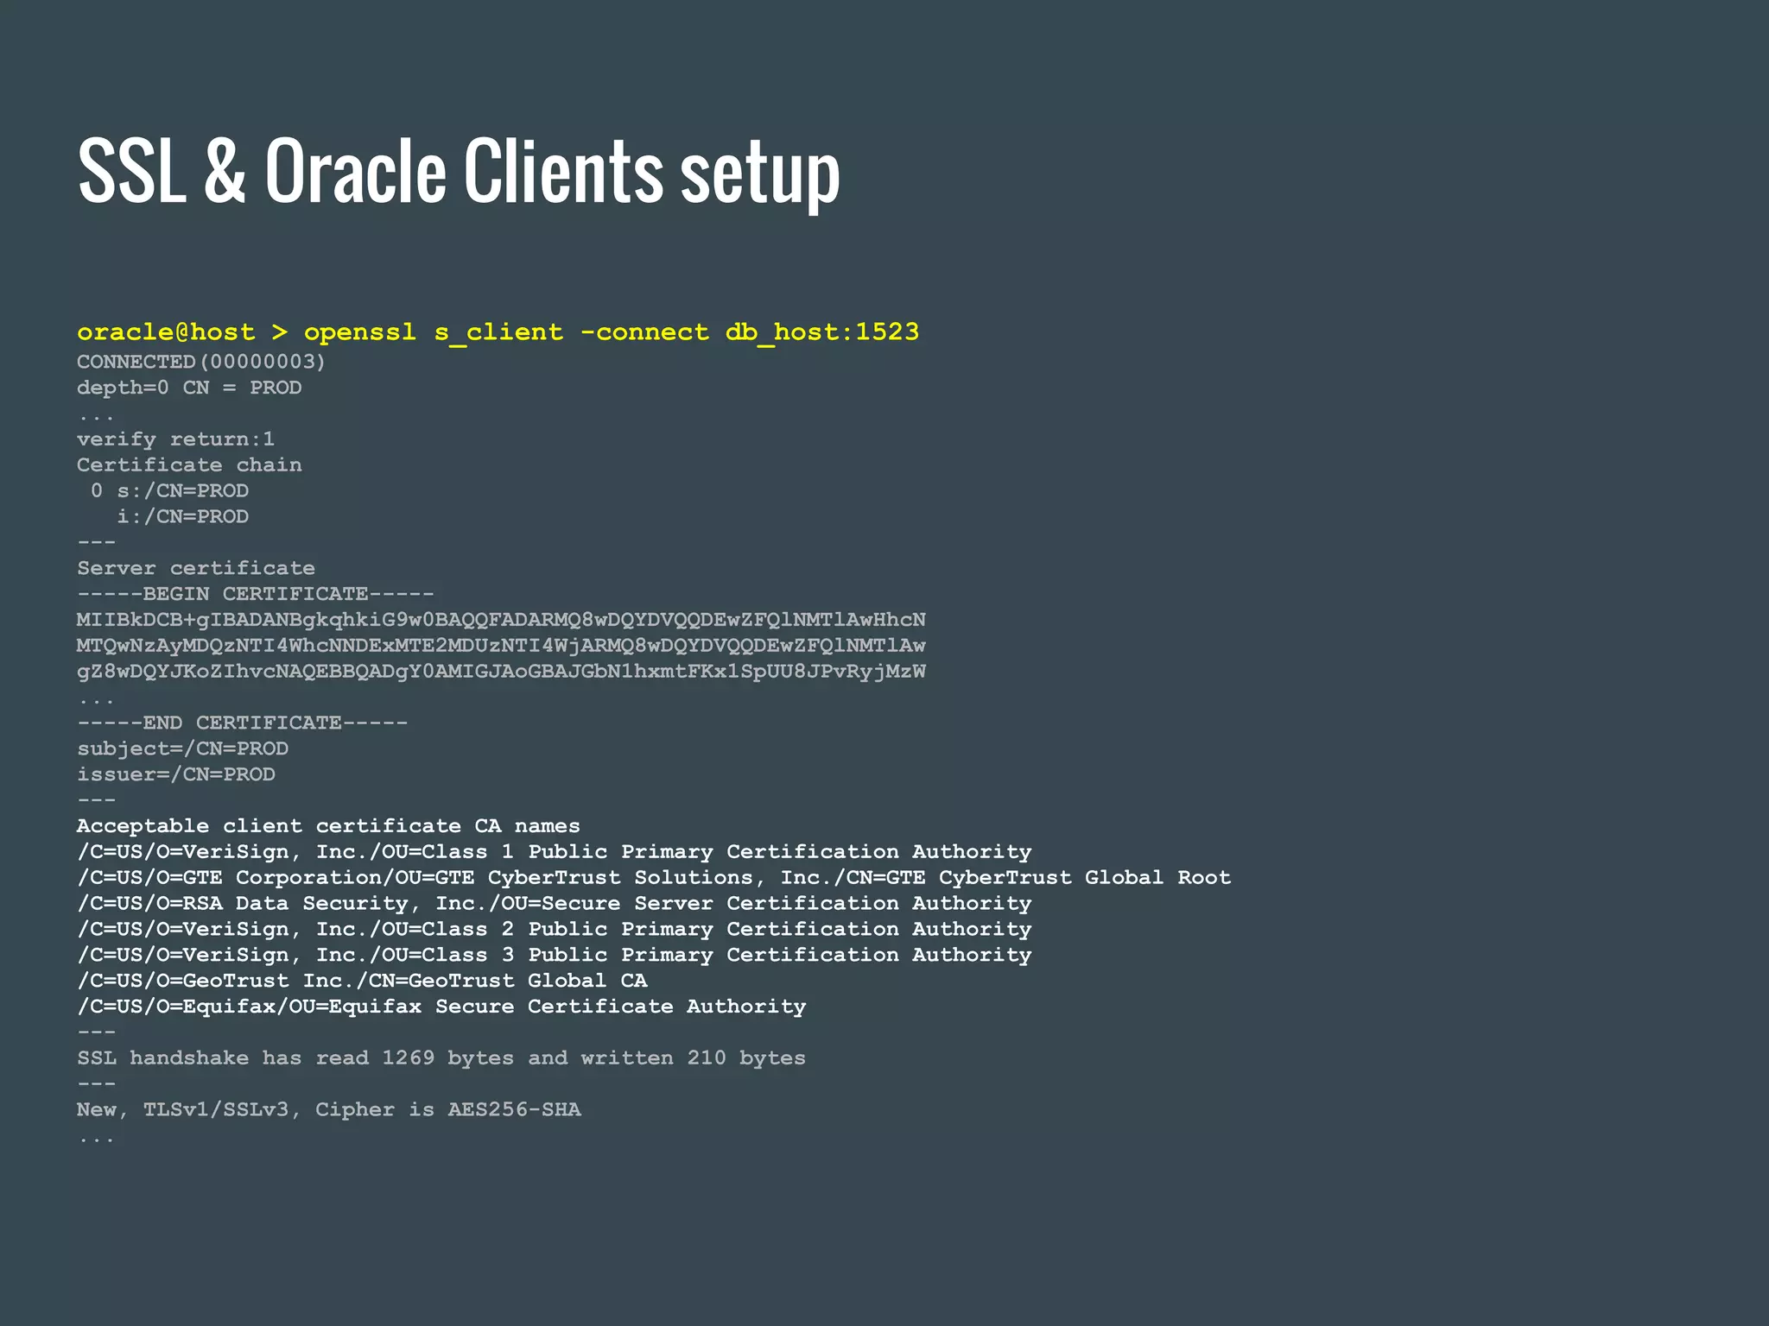Click the 'verify return:1' line
This screenshot has height=1326, width=1769.
click(x=175, y=439)
